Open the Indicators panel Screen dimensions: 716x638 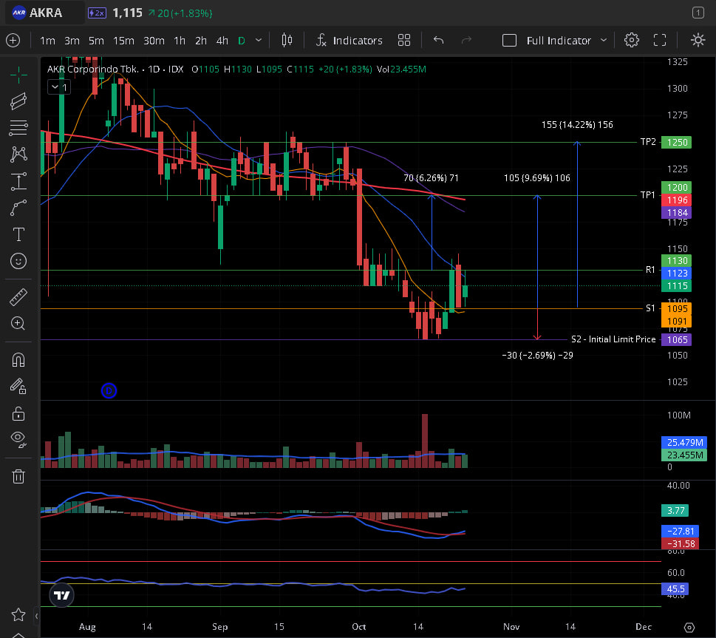pyautogui.click(x=349, y=41)
